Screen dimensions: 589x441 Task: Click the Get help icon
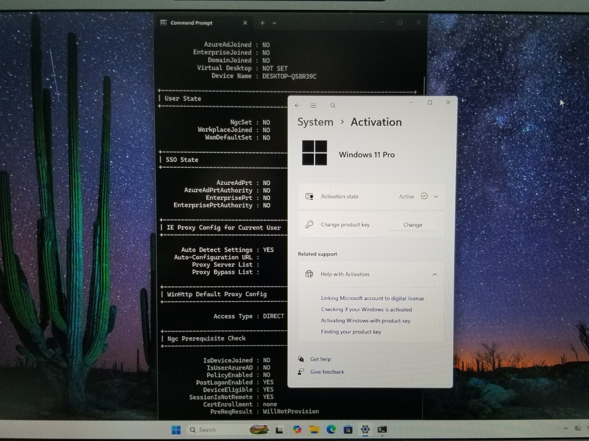point(301,359)
